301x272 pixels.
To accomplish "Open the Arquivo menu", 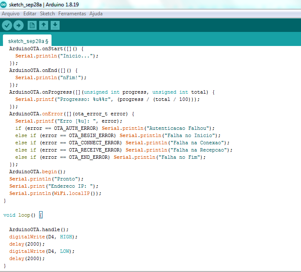I will pos(11,14).
